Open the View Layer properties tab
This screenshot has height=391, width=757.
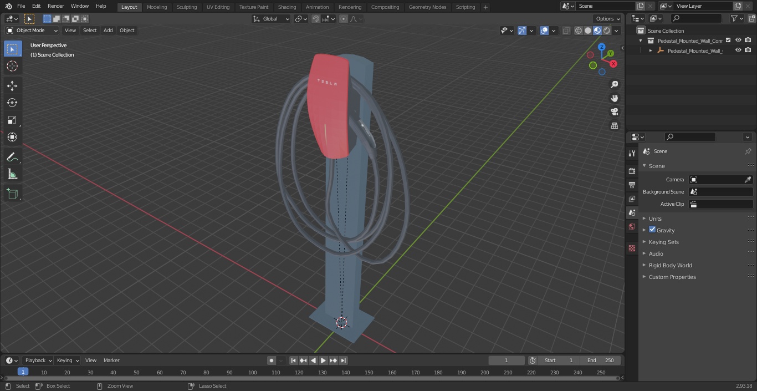pos(632,199)
